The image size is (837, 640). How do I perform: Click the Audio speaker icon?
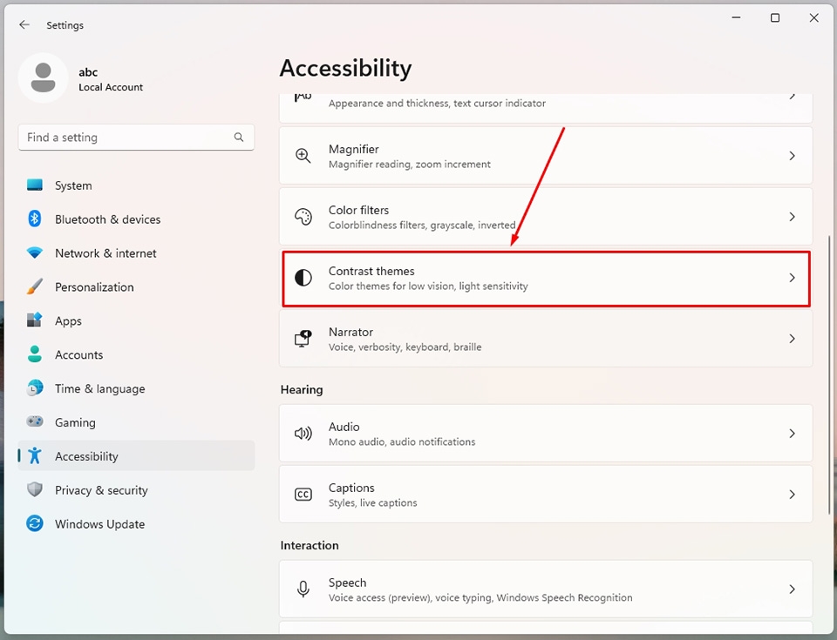click(303, 434)
